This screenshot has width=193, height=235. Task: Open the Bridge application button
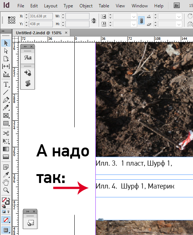pyautogui.click(x=177, y=6)
